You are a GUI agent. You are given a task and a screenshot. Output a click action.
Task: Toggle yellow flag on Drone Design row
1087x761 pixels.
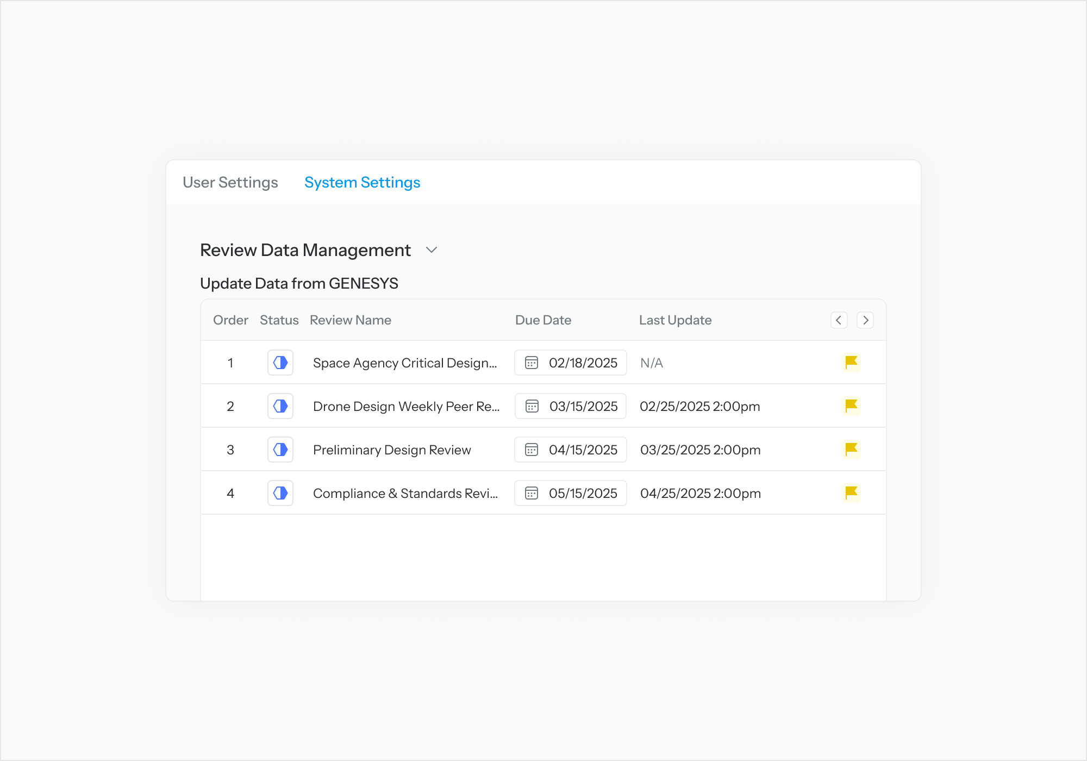coord(851,406)
